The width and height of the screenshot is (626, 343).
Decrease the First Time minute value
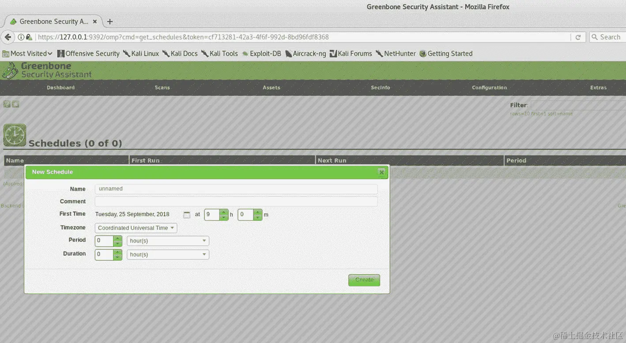point(257,217)
